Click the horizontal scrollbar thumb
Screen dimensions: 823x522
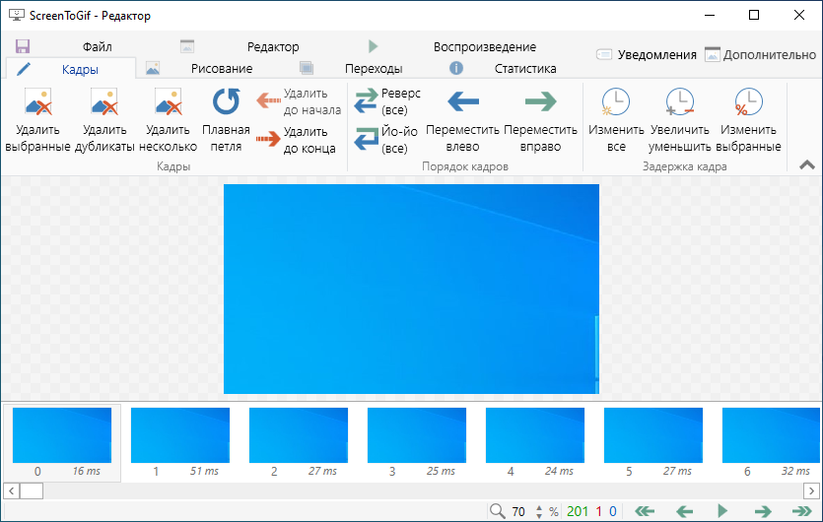32,491
